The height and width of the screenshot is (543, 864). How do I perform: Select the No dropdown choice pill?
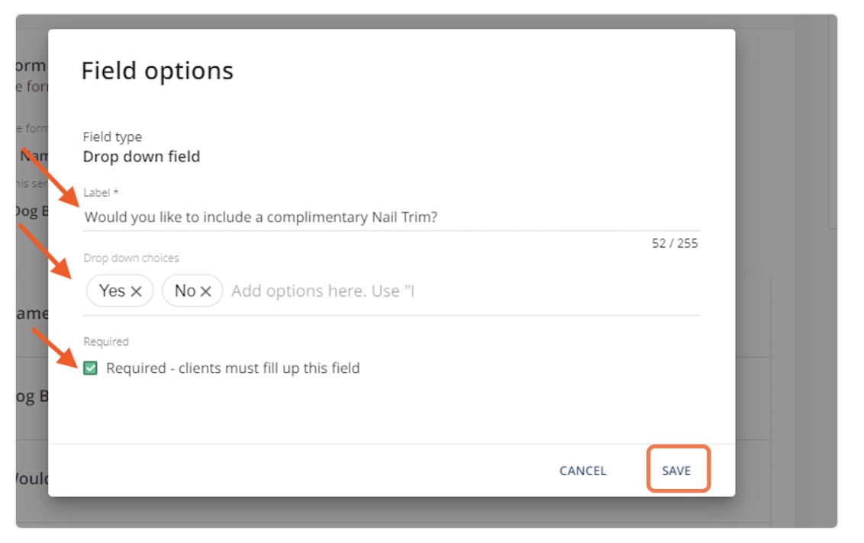tap(191, 291)
